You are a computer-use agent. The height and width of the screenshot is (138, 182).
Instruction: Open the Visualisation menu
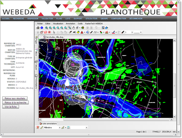(x=58, y=24)
